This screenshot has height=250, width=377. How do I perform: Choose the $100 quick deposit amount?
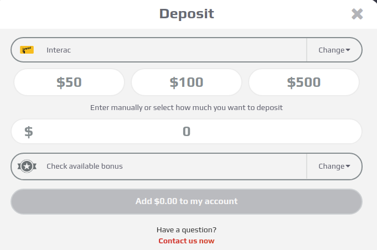(x=187, y=82)
